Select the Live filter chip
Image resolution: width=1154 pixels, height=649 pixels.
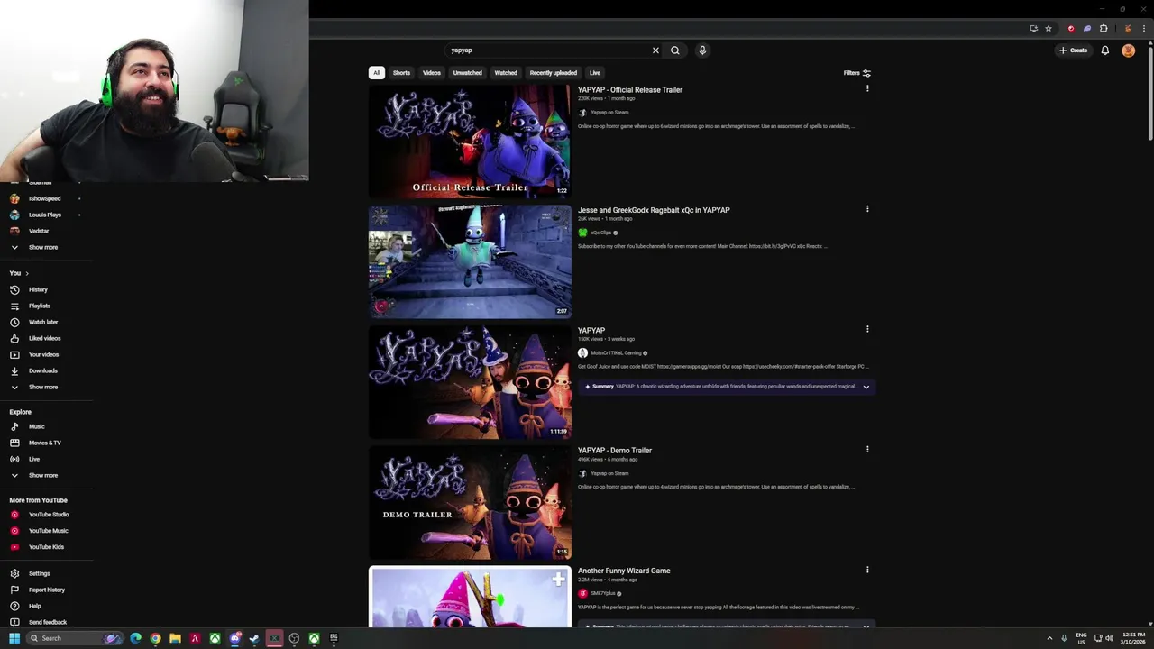(x=595, y=73)
